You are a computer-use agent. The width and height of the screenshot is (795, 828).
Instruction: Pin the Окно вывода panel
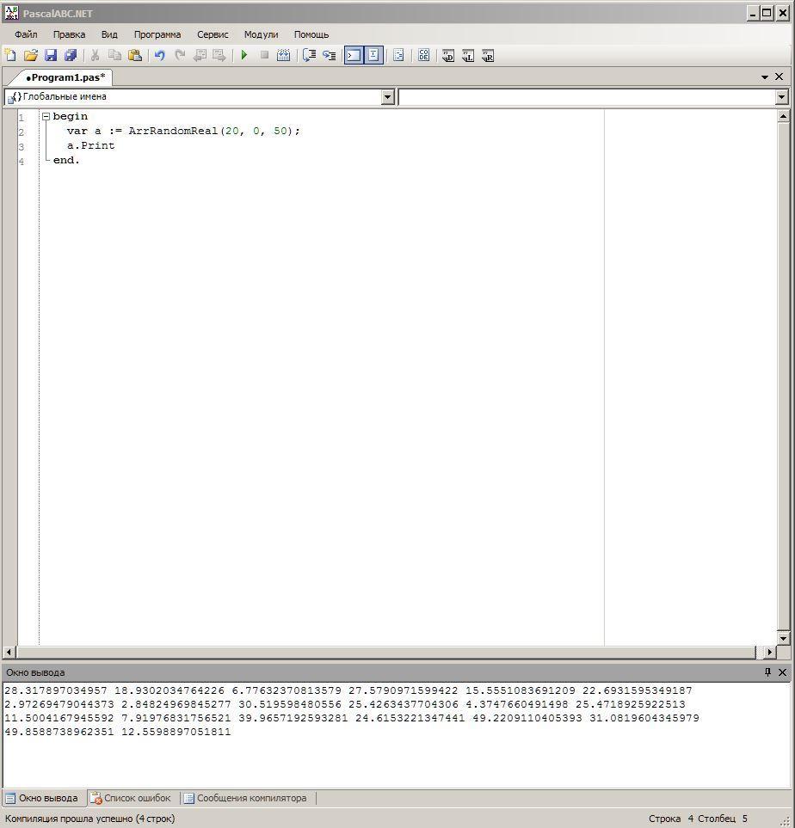(768, 672)
